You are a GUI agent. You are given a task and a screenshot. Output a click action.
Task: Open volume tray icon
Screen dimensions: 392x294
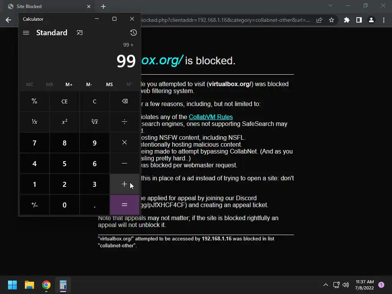tap(346, 285)
